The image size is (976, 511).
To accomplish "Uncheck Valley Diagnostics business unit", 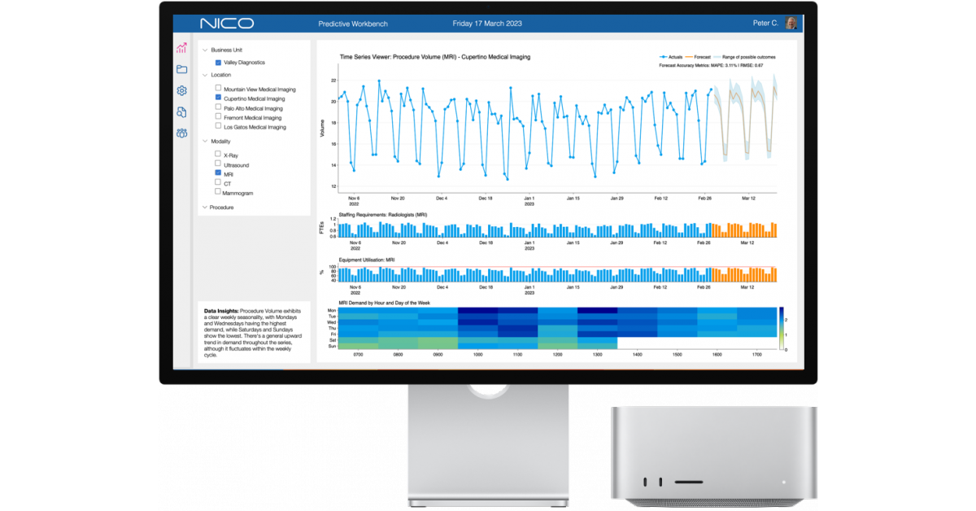I will point(218,62).
